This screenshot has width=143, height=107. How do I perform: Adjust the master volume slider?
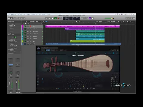pos(109,18)
